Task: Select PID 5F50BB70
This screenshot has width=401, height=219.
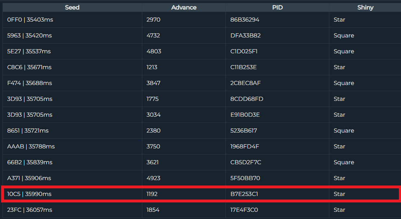Action: pos(245,178)
